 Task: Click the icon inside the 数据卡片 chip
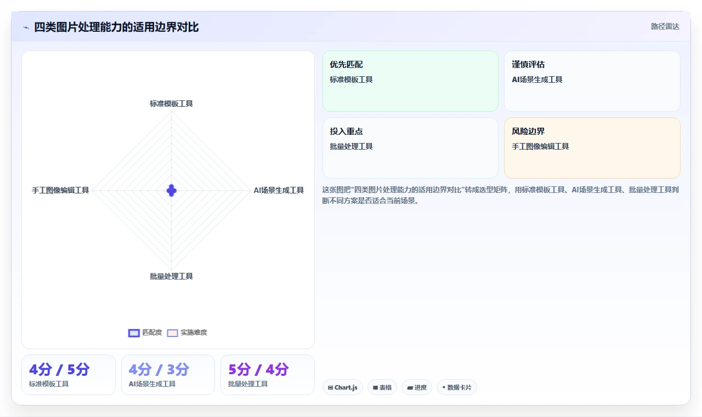pos(444,387)
